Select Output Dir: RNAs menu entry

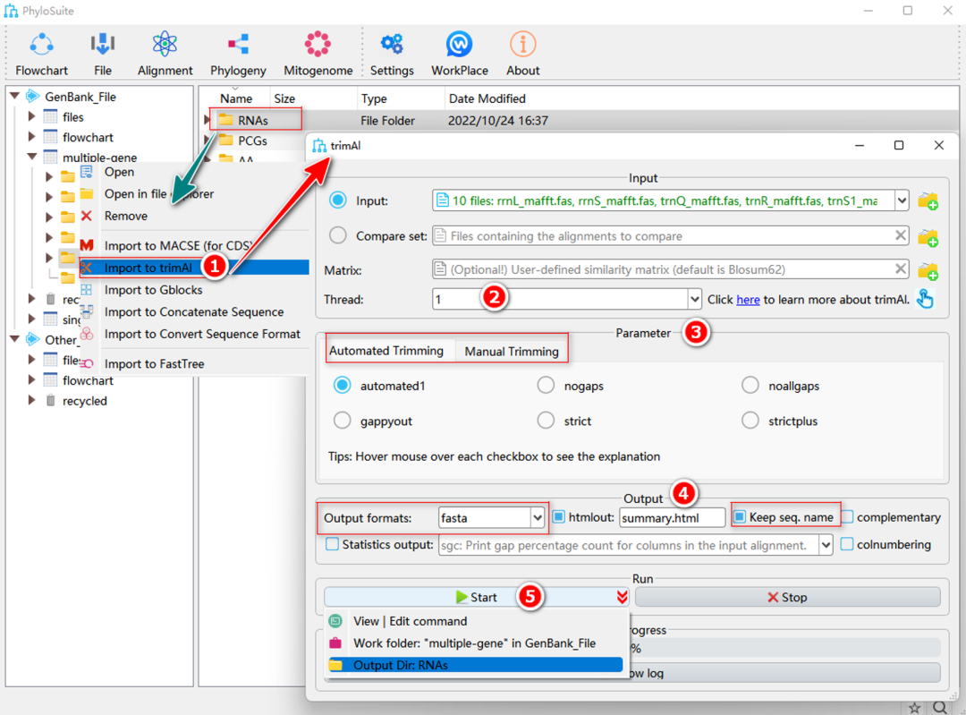coord(475,665)
